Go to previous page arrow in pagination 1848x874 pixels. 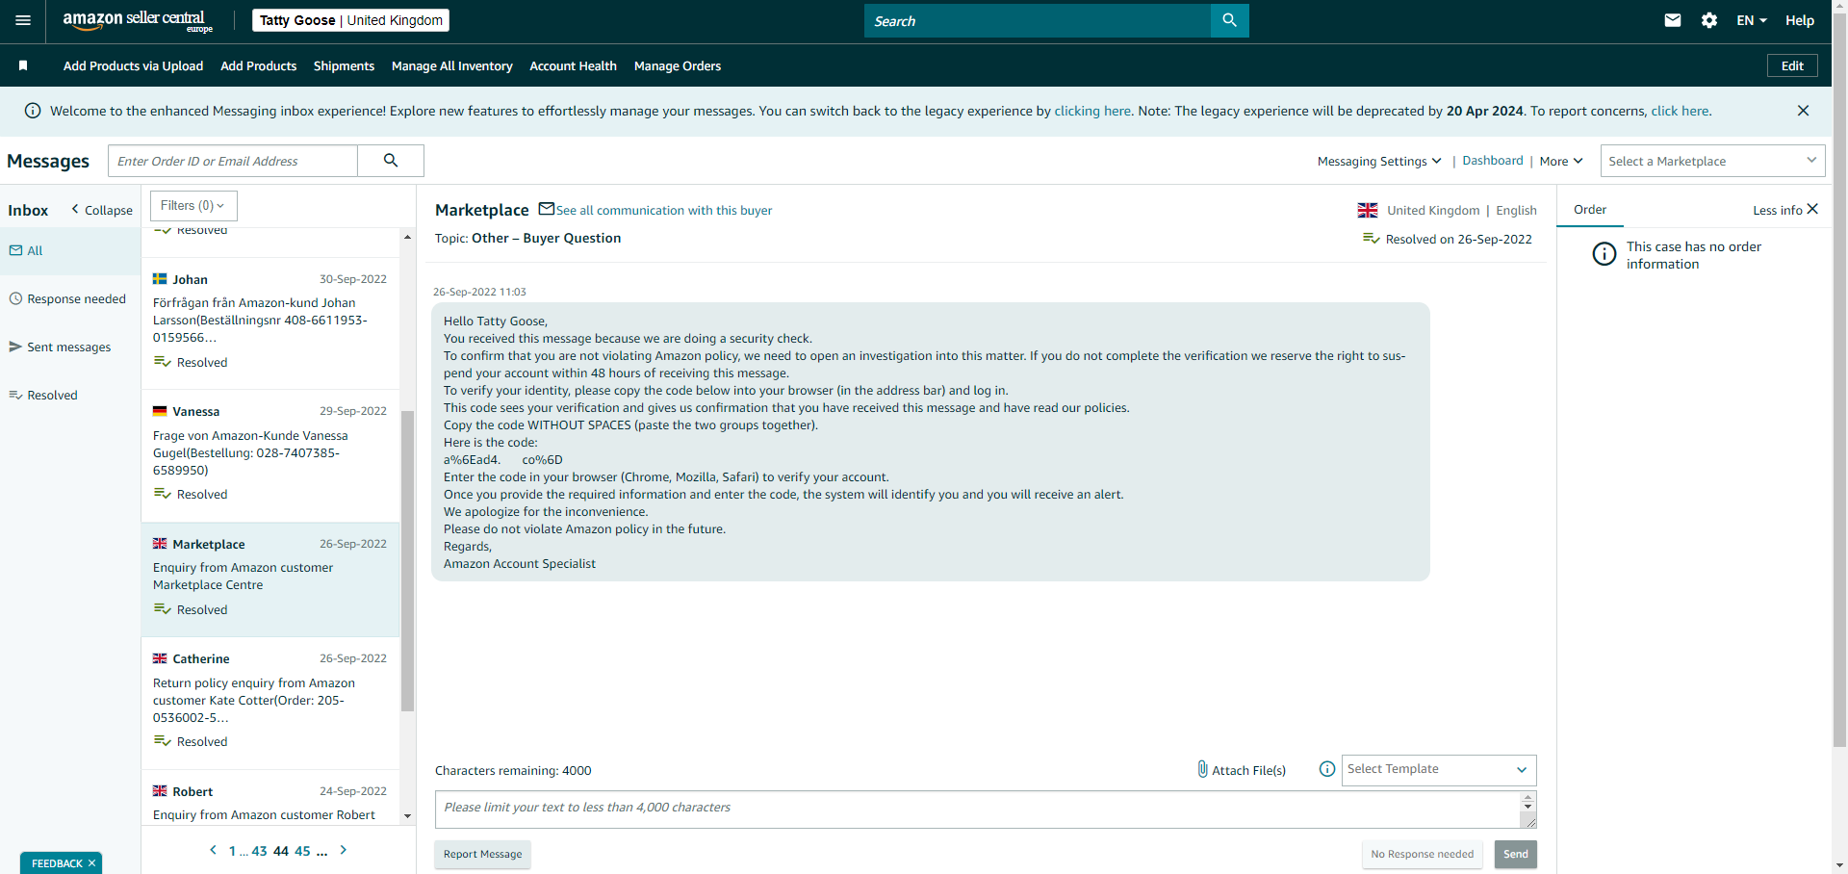tap(213, 850)
